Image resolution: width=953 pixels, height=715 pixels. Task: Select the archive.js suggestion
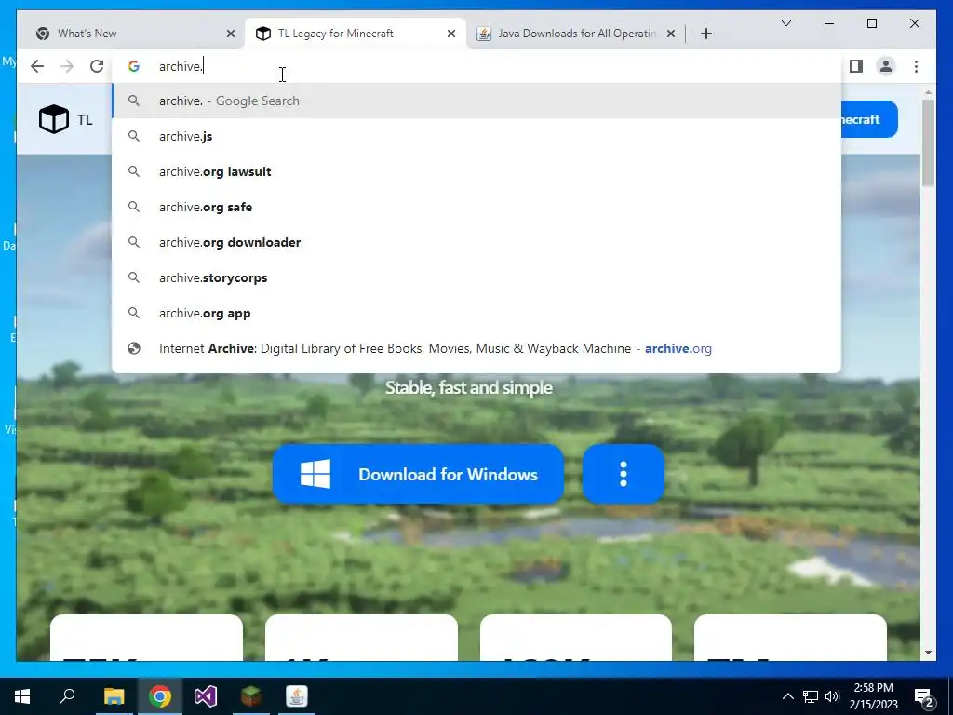click(x=477, y=136)
